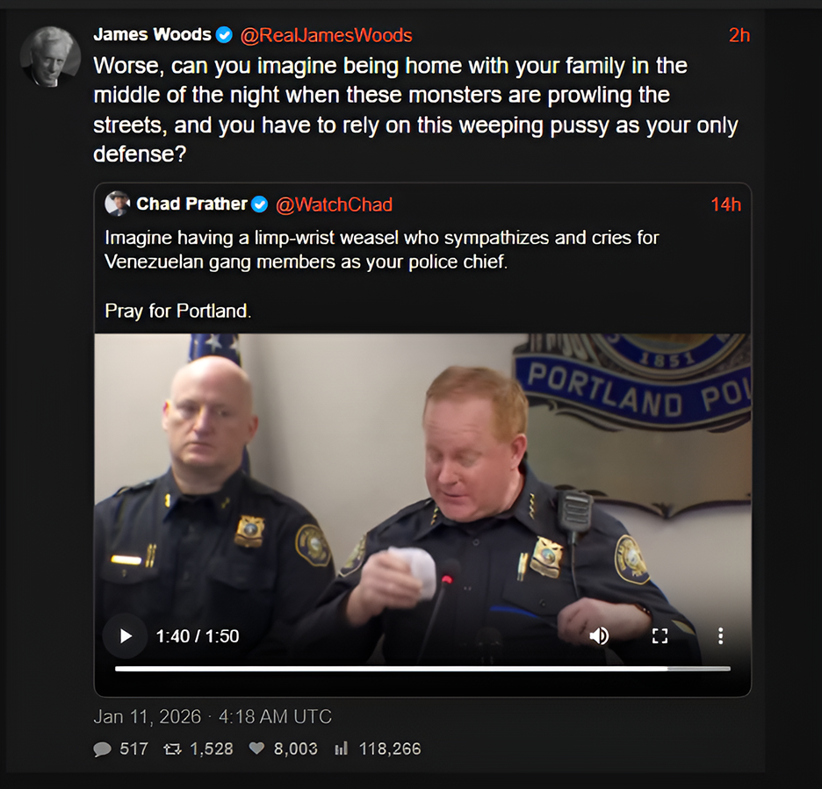This screenshot has width=822, height=789.
Task: Play the embedded video
Action: click(x=126, y=636)
